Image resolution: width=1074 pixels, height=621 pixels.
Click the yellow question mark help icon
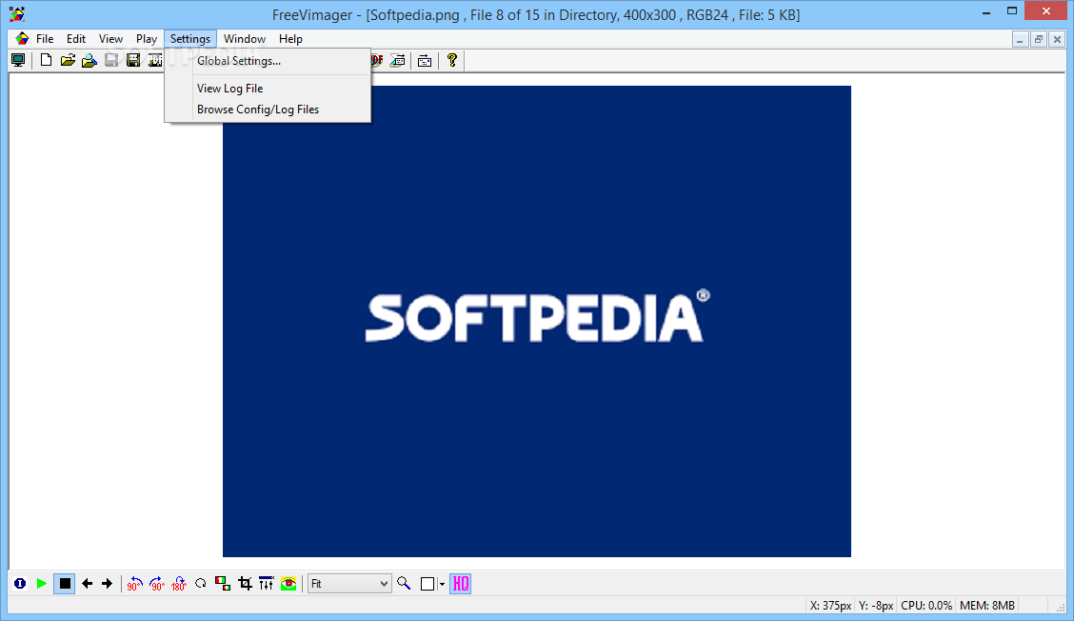pyautogui.click(x=452, y=60)
